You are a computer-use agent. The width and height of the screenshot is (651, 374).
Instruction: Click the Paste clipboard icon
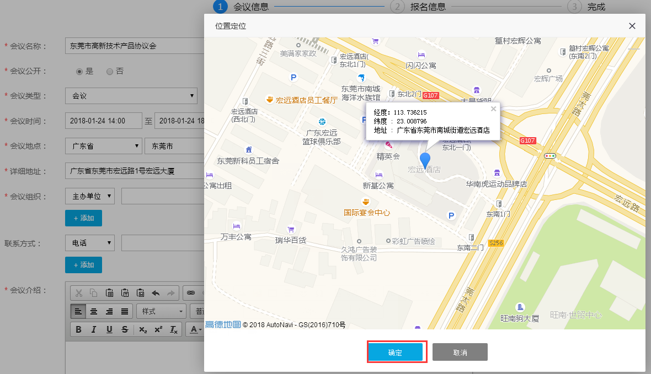109,293
